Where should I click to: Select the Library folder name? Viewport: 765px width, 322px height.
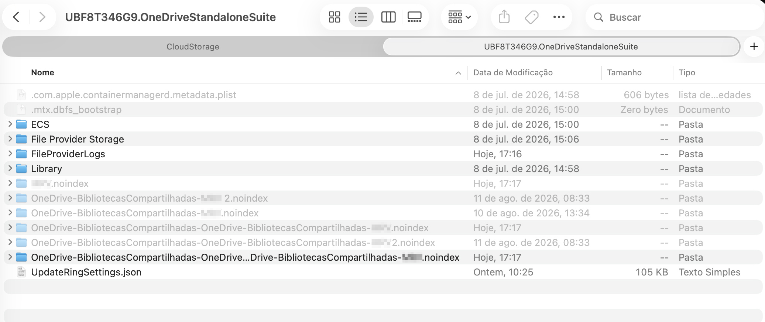point(47,169)
